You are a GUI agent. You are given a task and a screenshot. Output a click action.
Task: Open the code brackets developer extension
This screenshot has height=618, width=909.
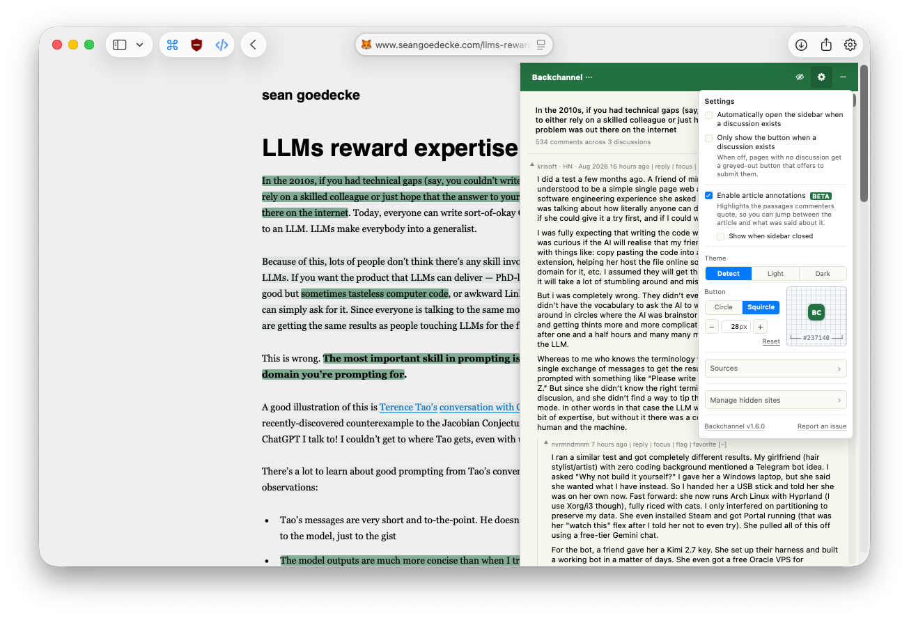pos(222,45)
